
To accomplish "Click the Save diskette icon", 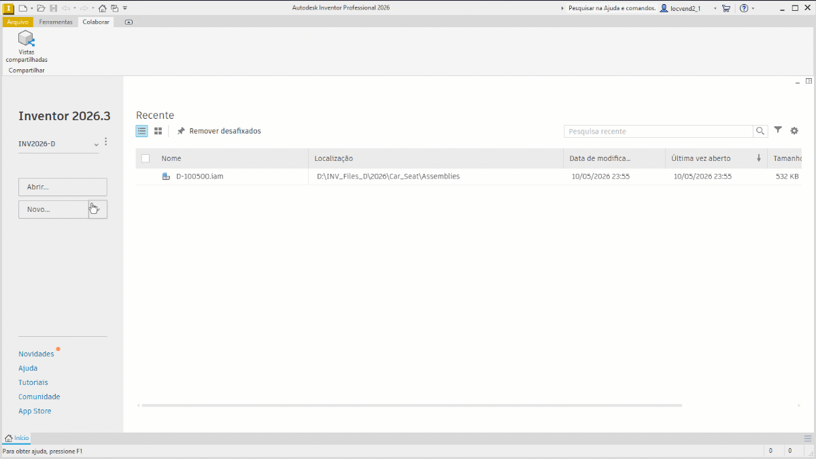I will point(53,8).
